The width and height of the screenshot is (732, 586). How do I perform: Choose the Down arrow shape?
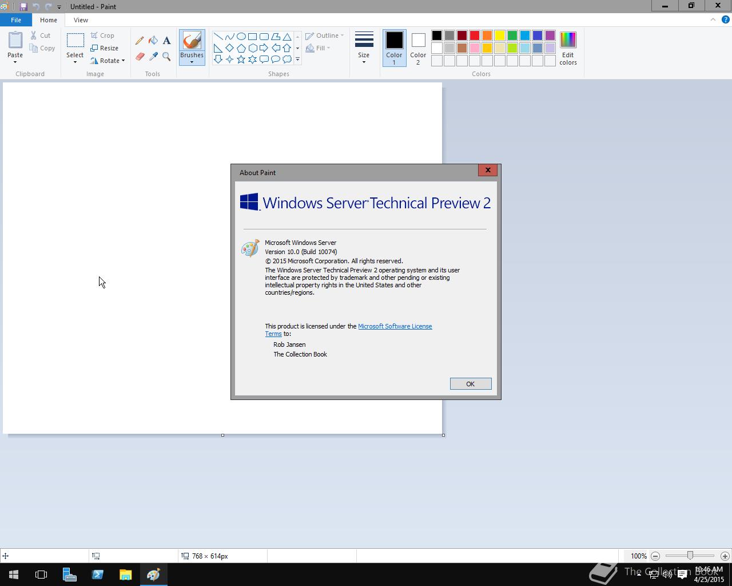[x=218, y=60]
